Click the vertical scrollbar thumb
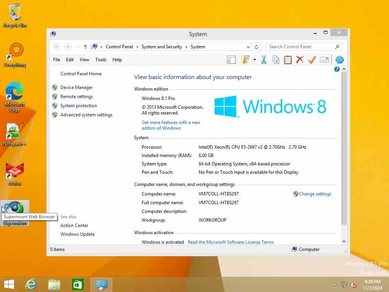 tap(344, 149)
